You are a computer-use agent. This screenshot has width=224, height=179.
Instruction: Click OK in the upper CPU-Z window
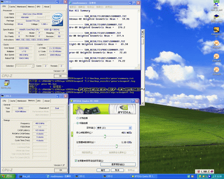tap(61, 76)
